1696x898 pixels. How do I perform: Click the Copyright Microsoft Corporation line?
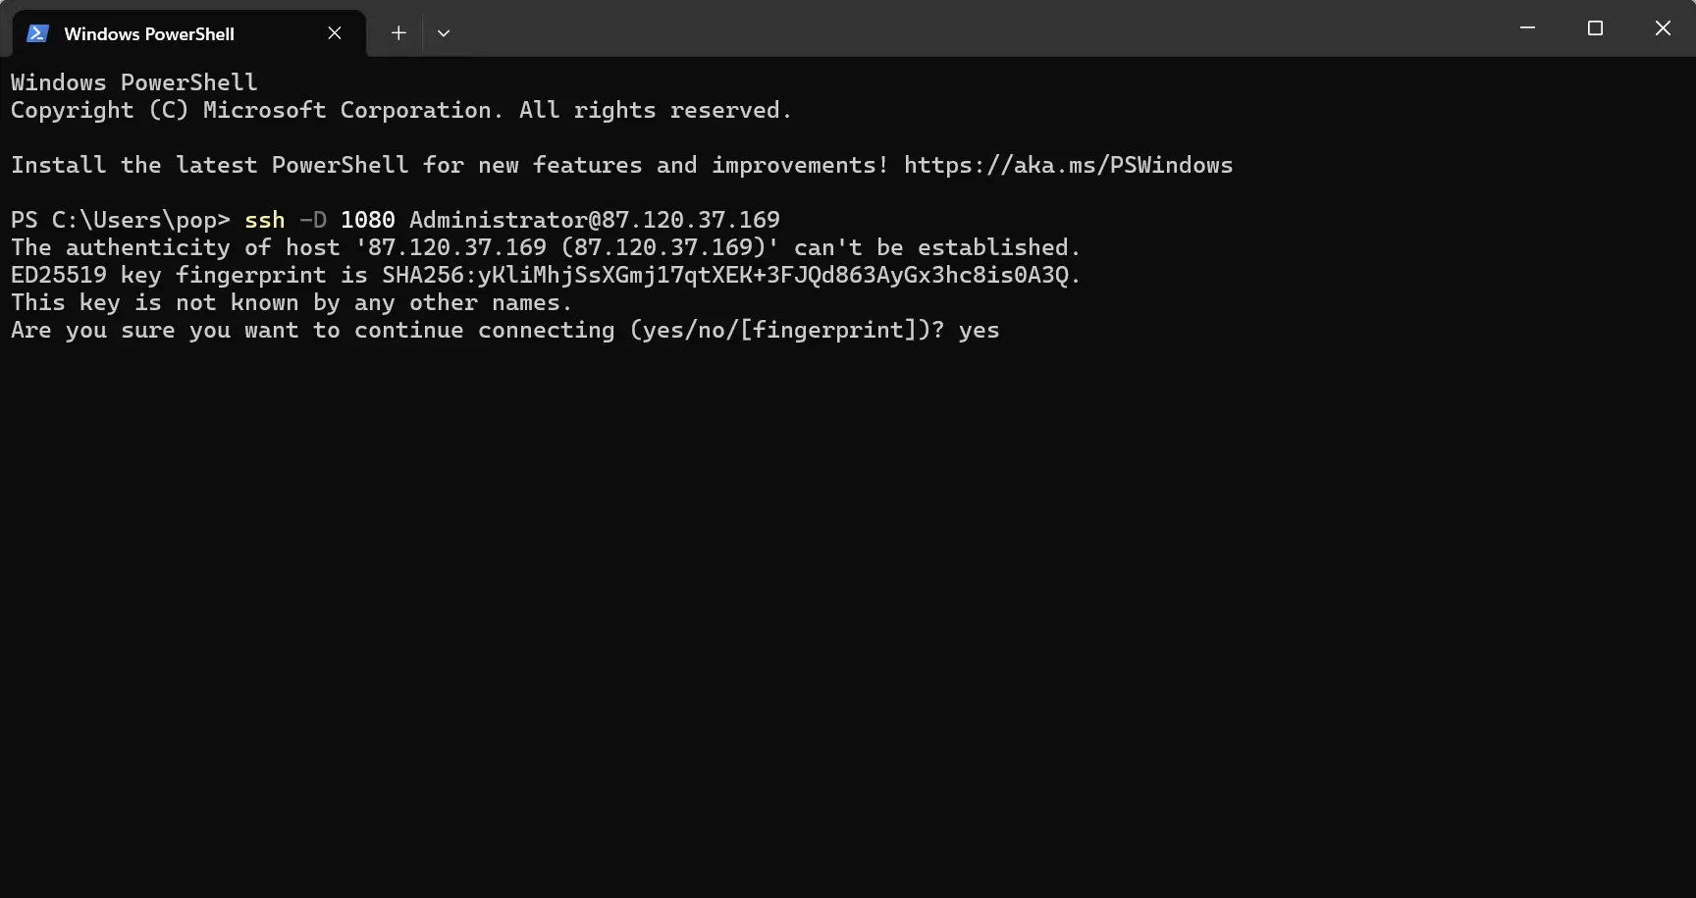pos(401,110)
